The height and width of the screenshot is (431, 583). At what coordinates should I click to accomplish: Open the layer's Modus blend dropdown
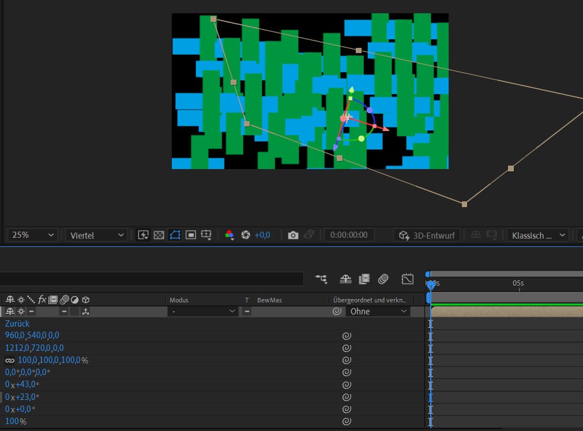point(202,311)
